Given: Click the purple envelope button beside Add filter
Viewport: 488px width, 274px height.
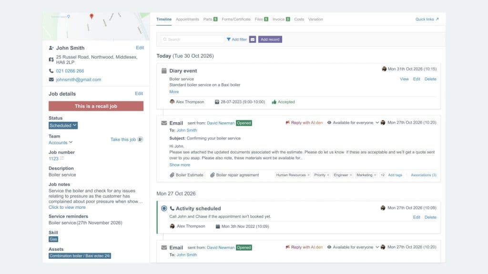Looking at the screenshot, I should pyautogui.click(x=253, y=39).
